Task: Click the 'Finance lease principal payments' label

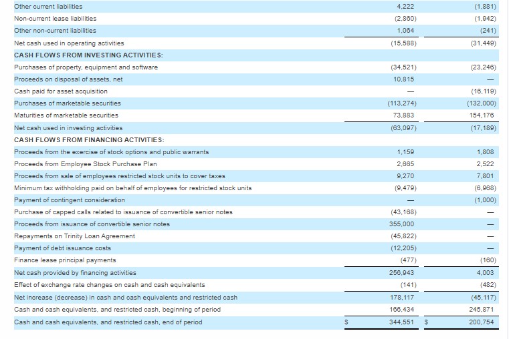Action: [x=65, y=260]
